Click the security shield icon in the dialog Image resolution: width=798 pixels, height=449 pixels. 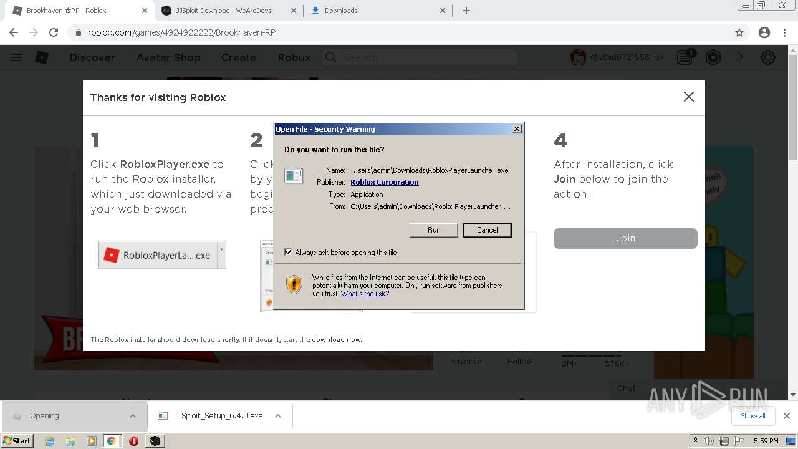(294, 284)
